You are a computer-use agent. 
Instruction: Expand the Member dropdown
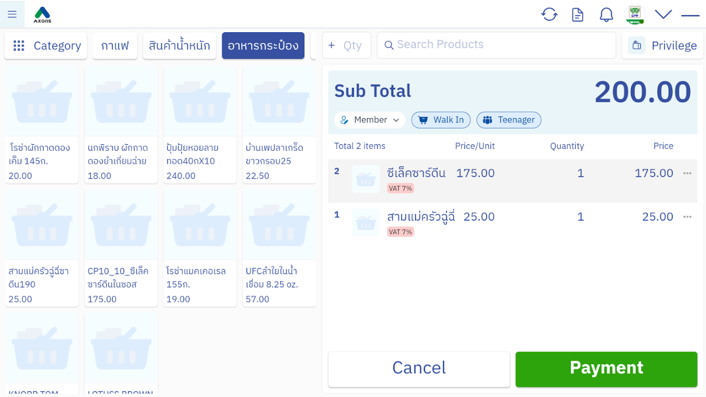[370, 120]
